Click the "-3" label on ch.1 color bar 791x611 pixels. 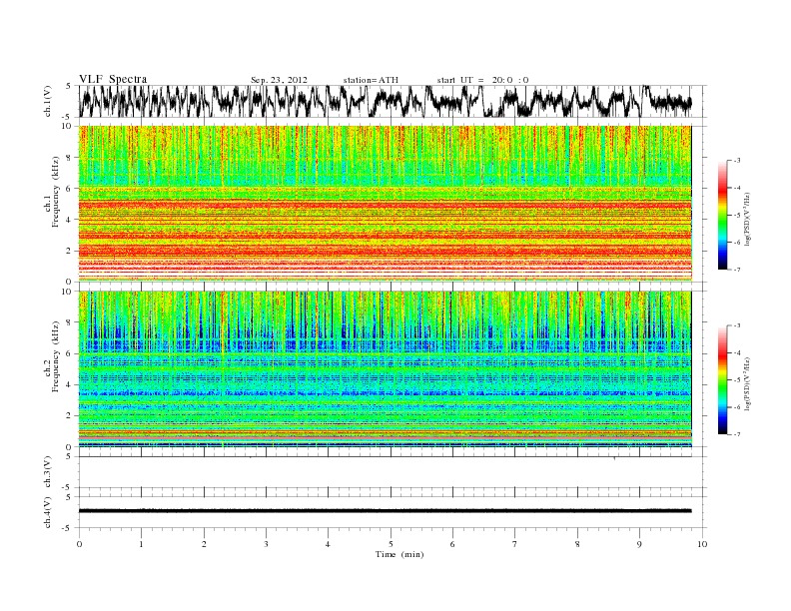736,161
